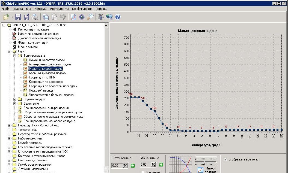Toggle checkbox icon of 'Маска ошибок'
The image size is (288, 173).
14,47
